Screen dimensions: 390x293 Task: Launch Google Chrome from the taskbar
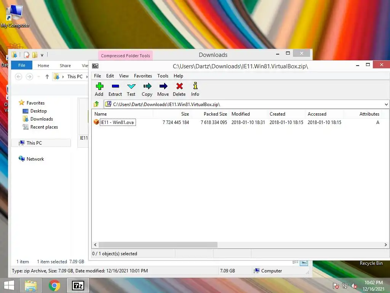54,285
